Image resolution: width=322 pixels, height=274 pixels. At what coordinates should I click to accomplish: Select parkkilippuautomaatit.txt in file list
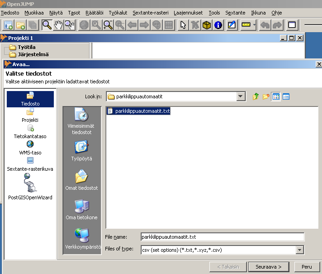click(x=139, y=111)
